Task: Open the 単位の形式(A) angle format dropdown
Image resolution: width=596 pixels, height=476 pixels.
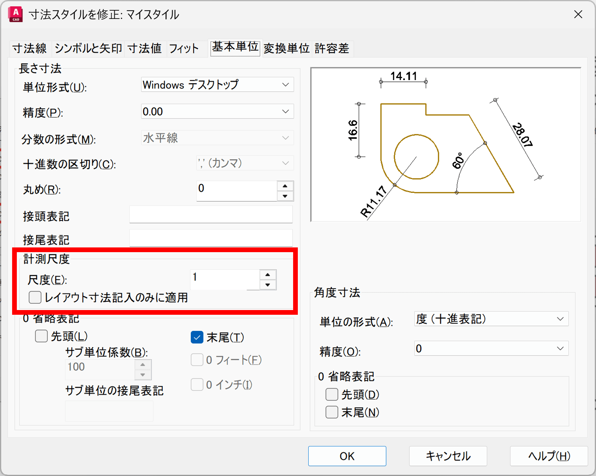Action: point(491,319)
